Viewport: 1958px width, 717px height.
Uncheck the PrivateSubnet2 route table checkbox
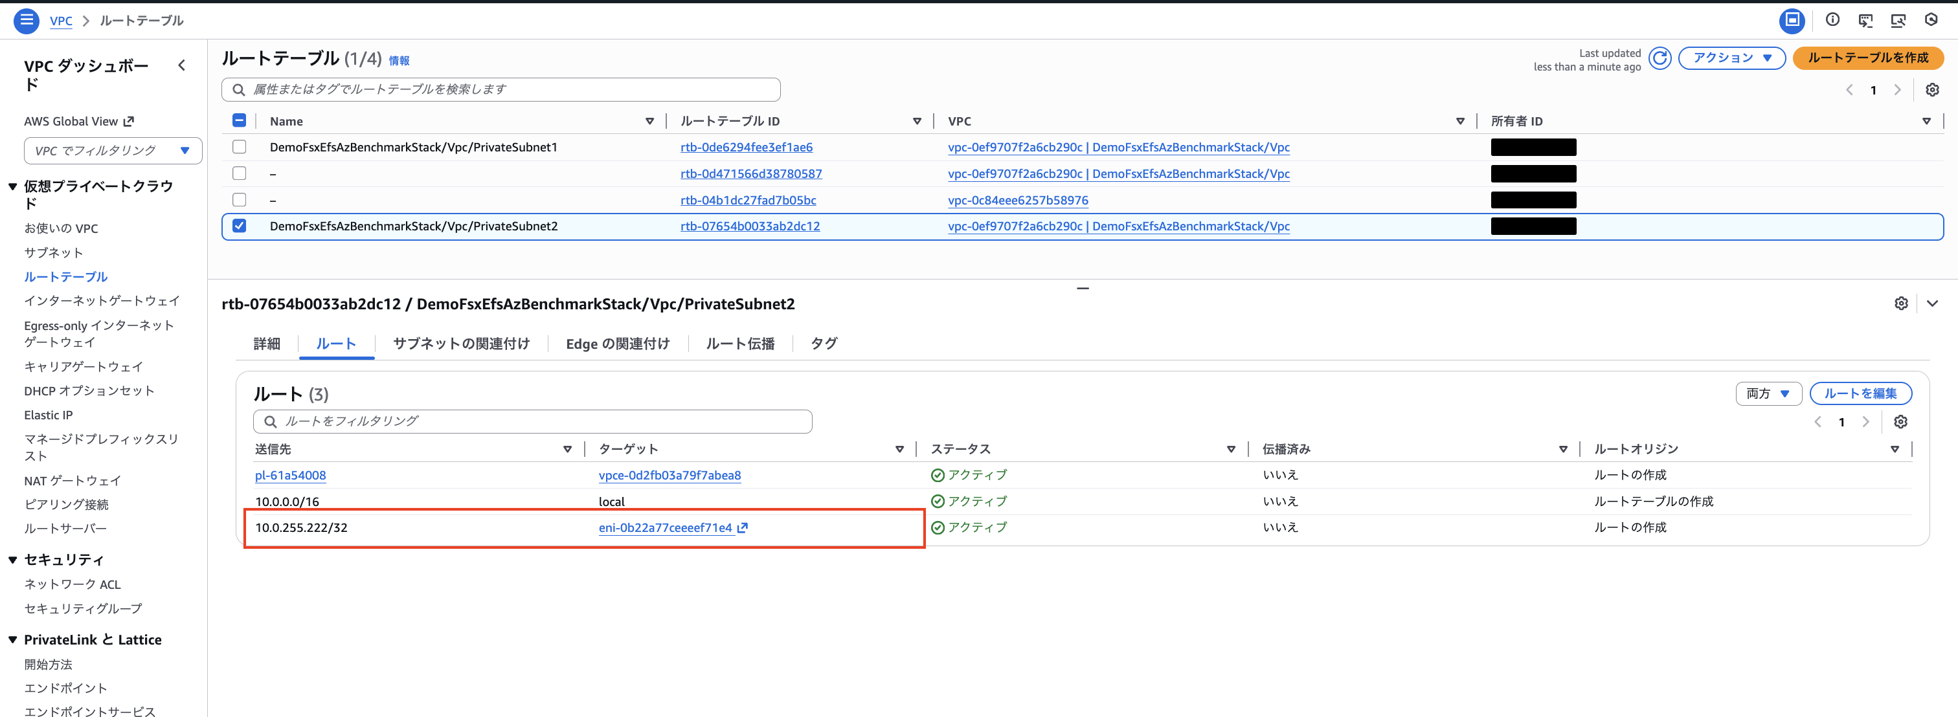(240, 226)
